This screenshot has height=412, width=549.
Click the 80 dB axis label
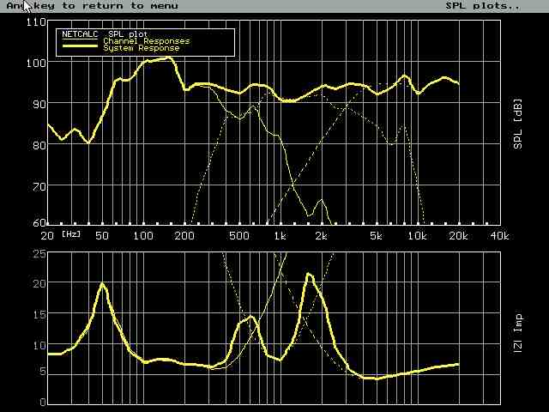[x=39, y=145]
